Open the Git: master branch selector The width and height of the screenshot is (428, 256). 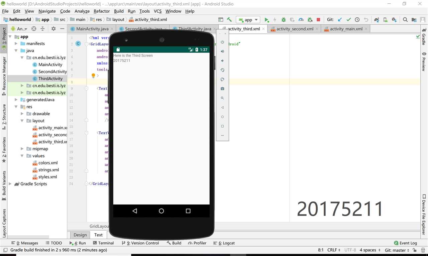click(397, 250)
